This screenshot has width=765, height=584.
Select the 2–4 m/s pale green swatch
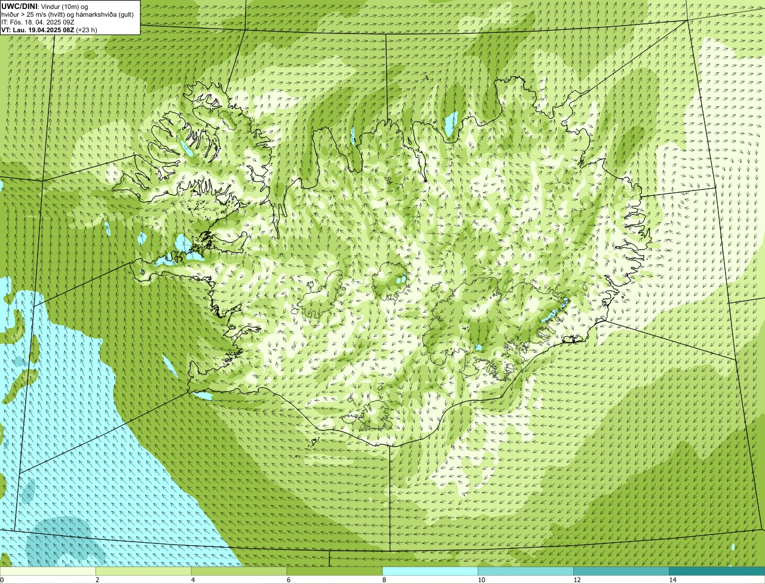pos(143,571)
